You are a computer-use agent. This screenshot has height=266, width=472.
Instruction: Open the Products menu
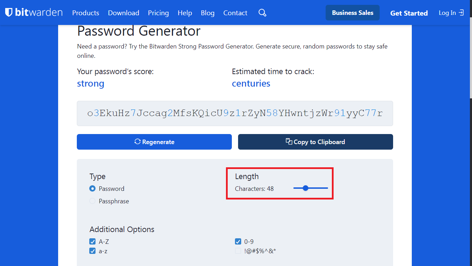tap(85, 13)
